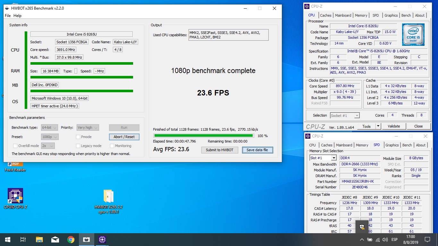Open Task View on the taskbar
This screenshot has width=438, height=246.
pyautogui.click(x=23, y=239)
